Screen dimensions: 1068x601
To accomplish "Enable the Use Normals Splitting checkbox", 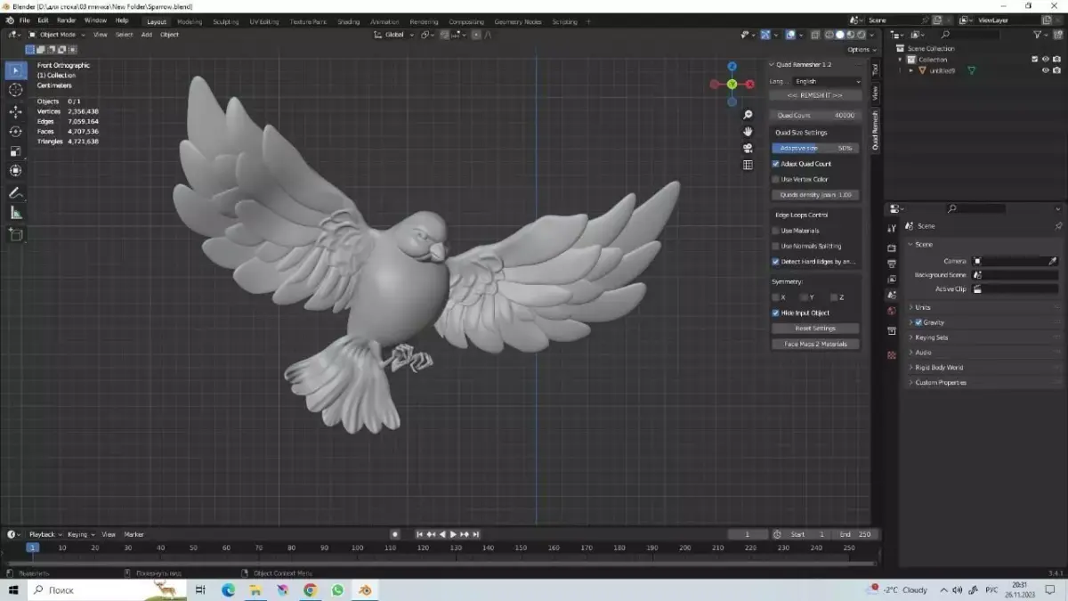I will coord(776,246).
